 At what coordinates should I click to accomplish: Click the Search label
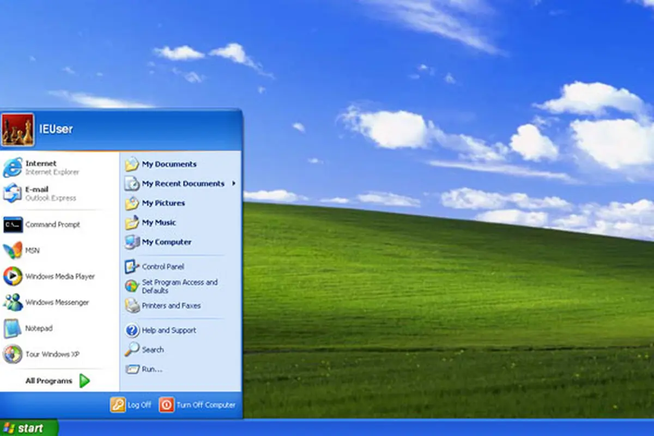[x=153, y=349]
